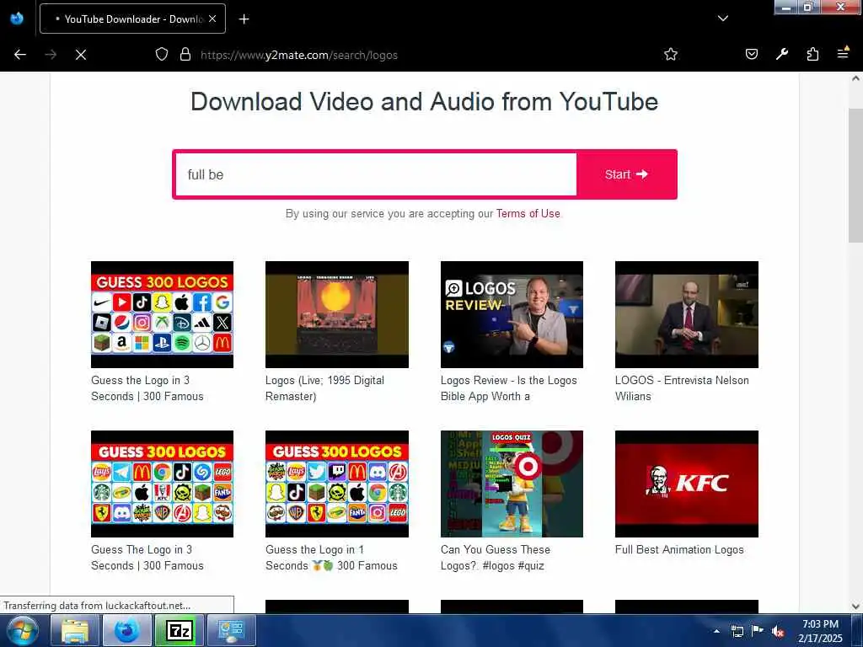The height and width of the screenshot is (647, 863).
Task: Open the Logos Review video thumbnail
Action: pos(512,315)
